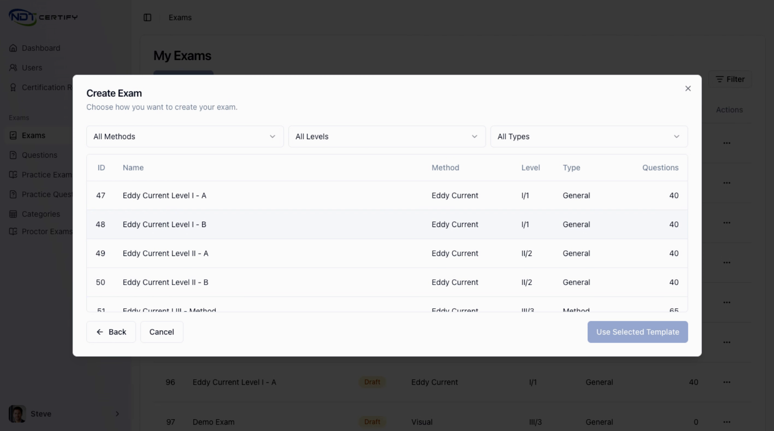Click the Cancel button
The height and width of the screenshot is (431, 774).
point(162,332)
